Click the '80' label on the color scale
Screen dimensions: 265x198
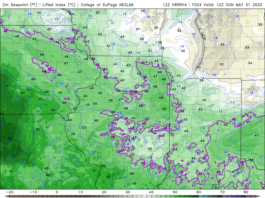pyautogui.click(x=246, y=192)
